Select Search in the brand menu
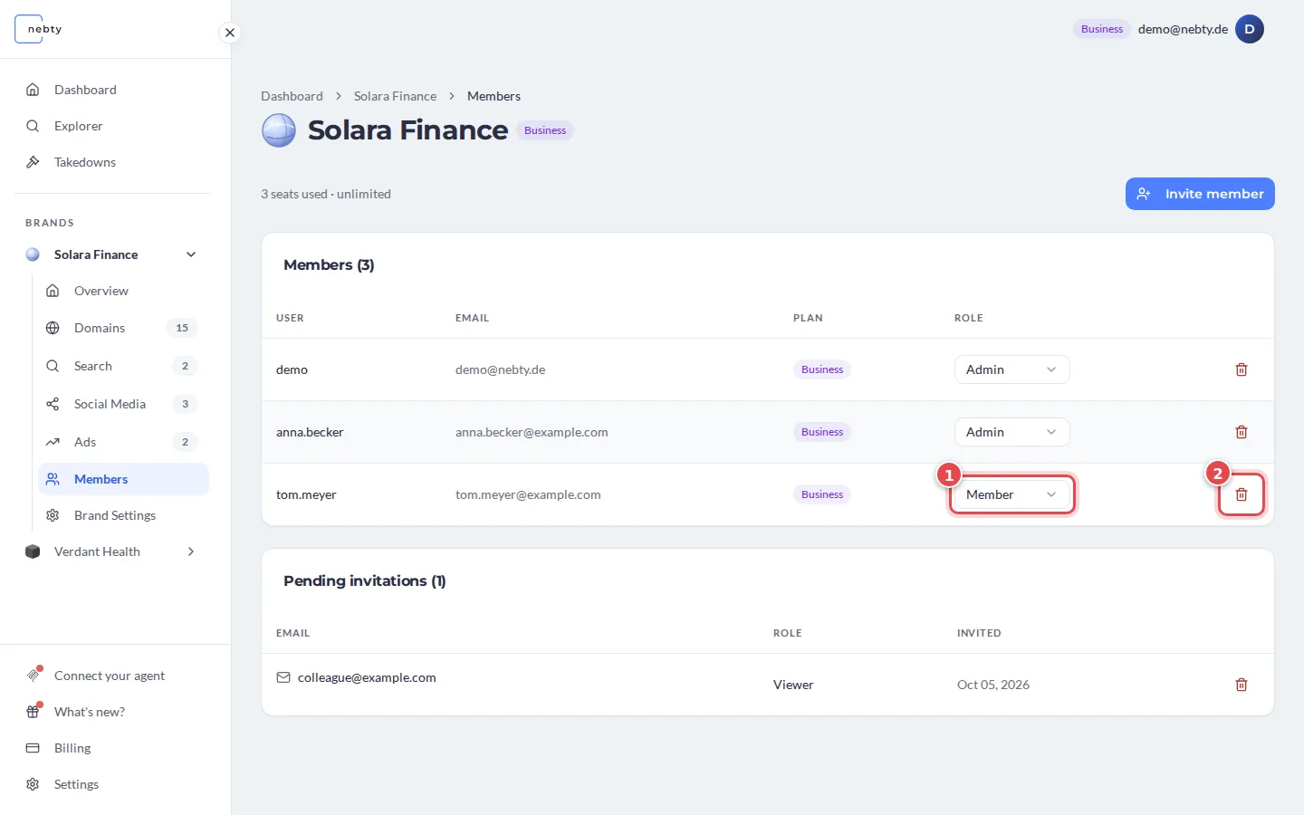Image resolution: width=1304 pixels, height=815 pixels. [x=123, y=366]
